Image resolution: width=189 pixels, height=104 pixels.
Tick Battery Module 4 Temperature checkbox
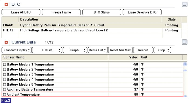[5, 79]
